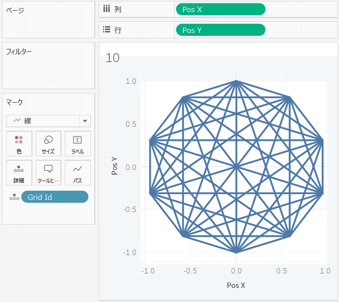Click the Marks (マーク) card header

[x=15, y=102]
